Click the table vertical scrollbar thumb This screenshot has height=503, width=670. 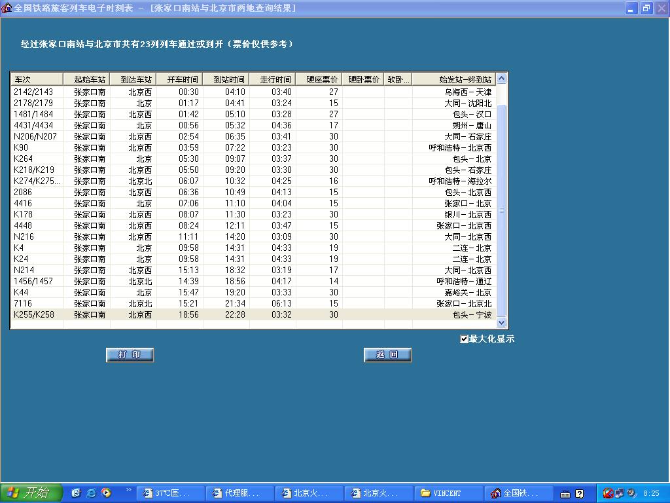[x=502, y=210]
